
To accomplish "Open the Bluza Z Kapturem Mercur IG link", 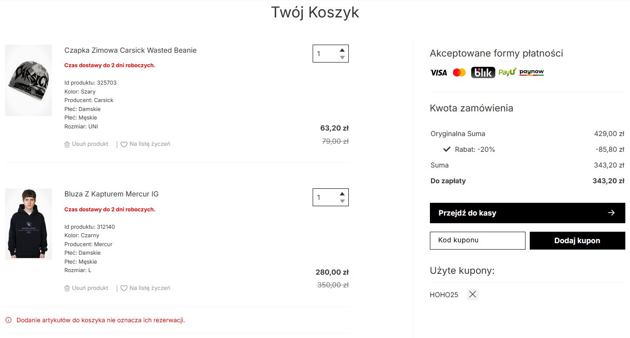I will [x=111, y=194].
